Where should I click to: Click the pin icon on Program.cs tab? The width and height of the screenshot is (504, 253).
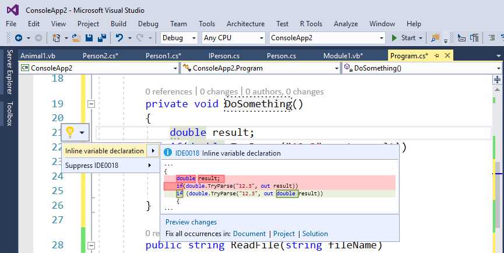pos(436,55)
